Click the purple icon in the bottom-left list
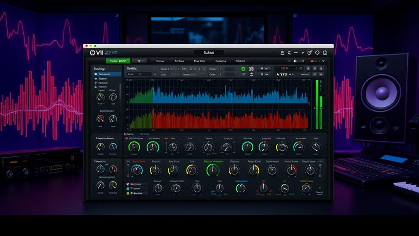The height and width of the screenshot is (236, 419). 128,184
